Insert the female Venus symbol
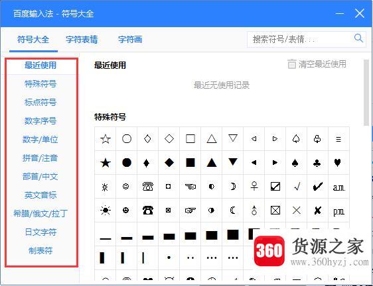The height and width of the screenshot is (286, 373). 254,187
